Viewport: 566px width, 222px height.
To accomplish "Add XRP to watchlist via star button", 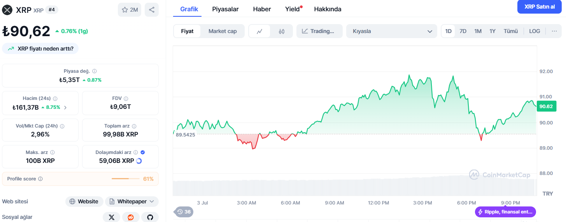I will pyautogui.click(x=130, y=10).
